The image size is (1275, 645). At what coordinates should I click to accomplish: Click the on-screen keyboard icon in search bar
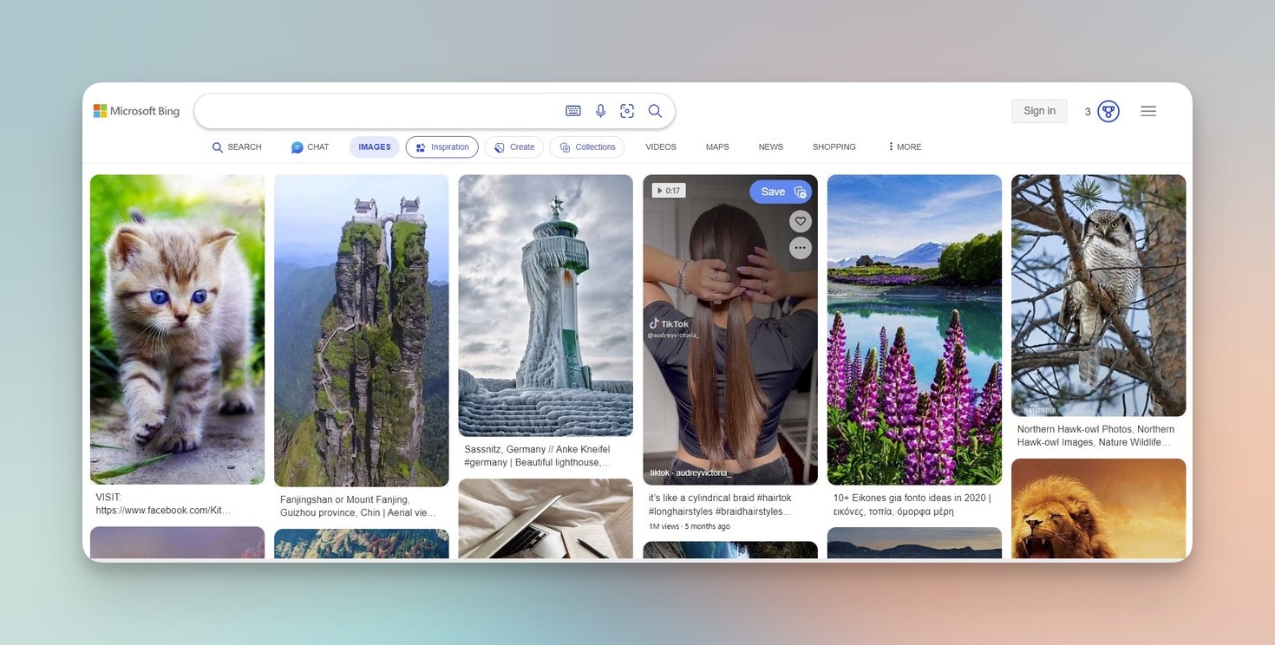point(572,110)
